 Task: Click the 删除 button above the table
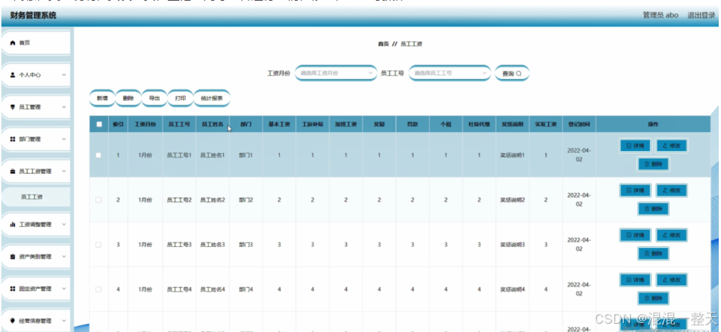pyautogui.click(x=128, y=98)
